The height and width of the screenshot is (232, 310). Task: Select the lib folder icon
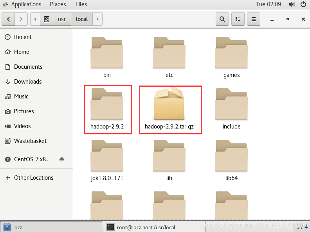(x=169, y=156)
